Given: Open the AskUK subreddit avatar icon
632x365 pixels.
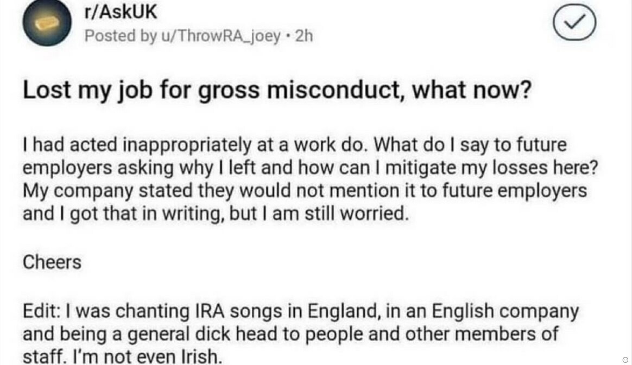Looking at the screenshot, I should [47, 22].
